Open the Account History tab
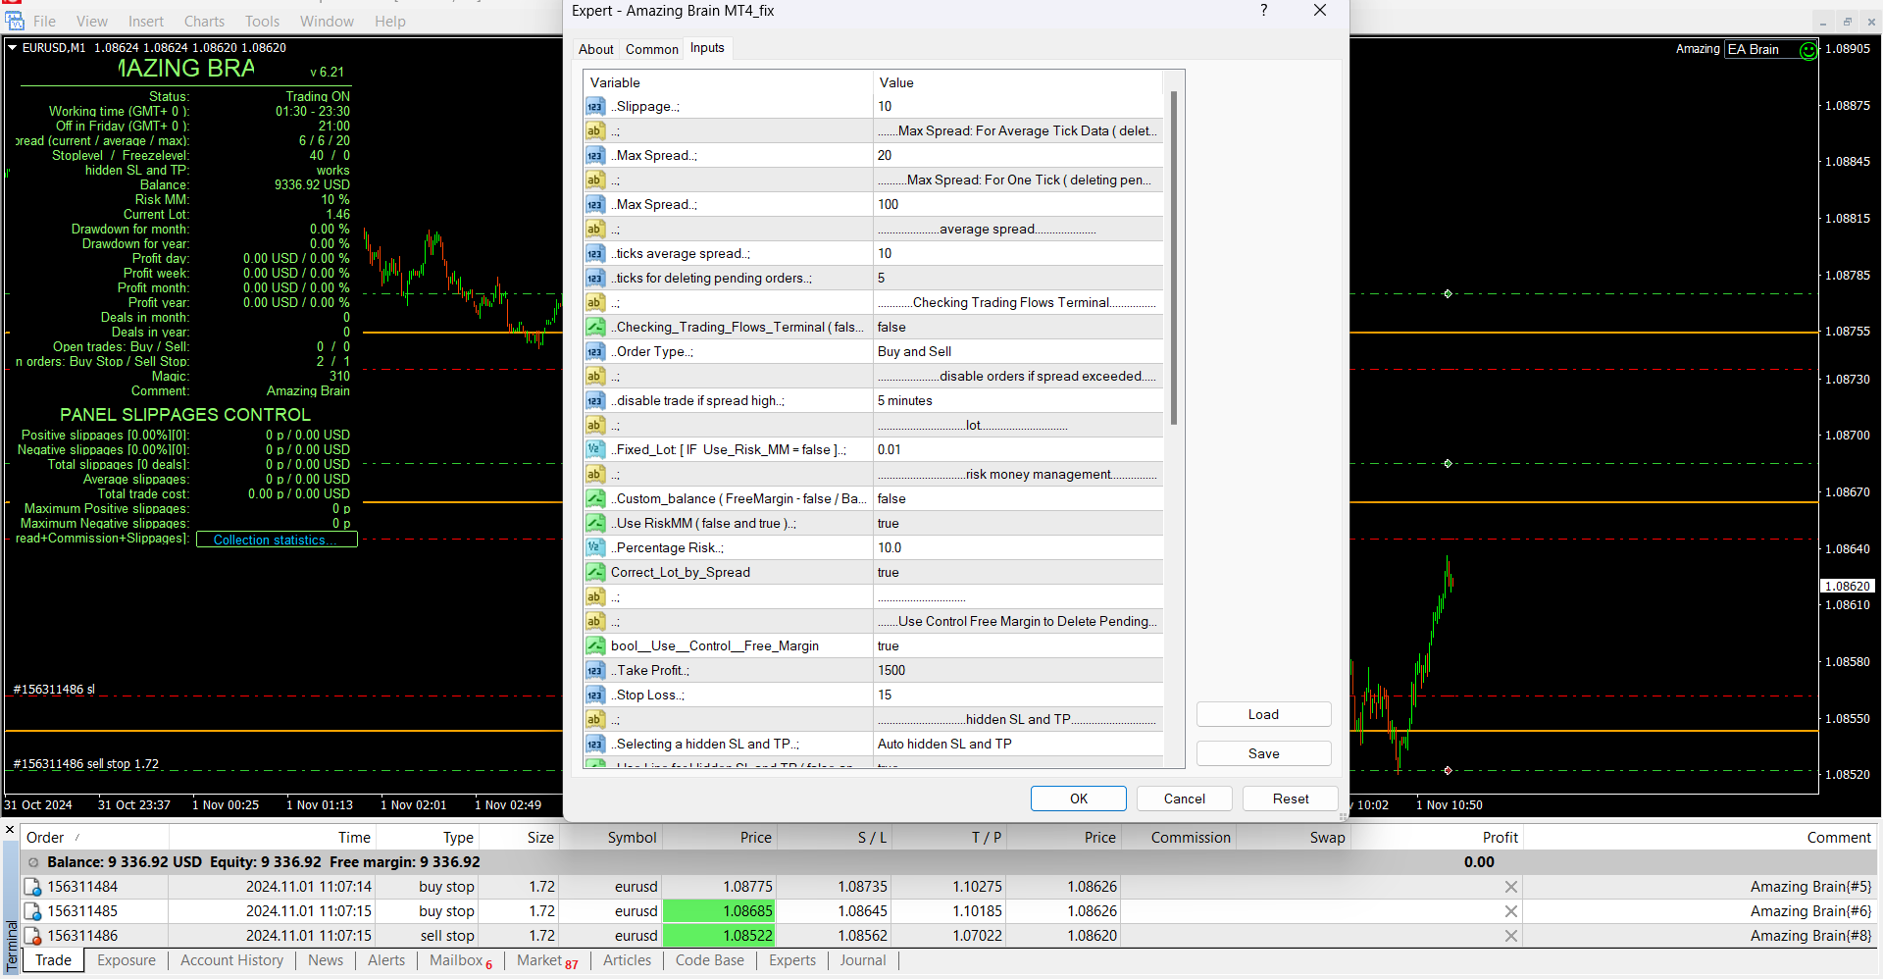Screen dimensions: 1883x979 [231, 960]
